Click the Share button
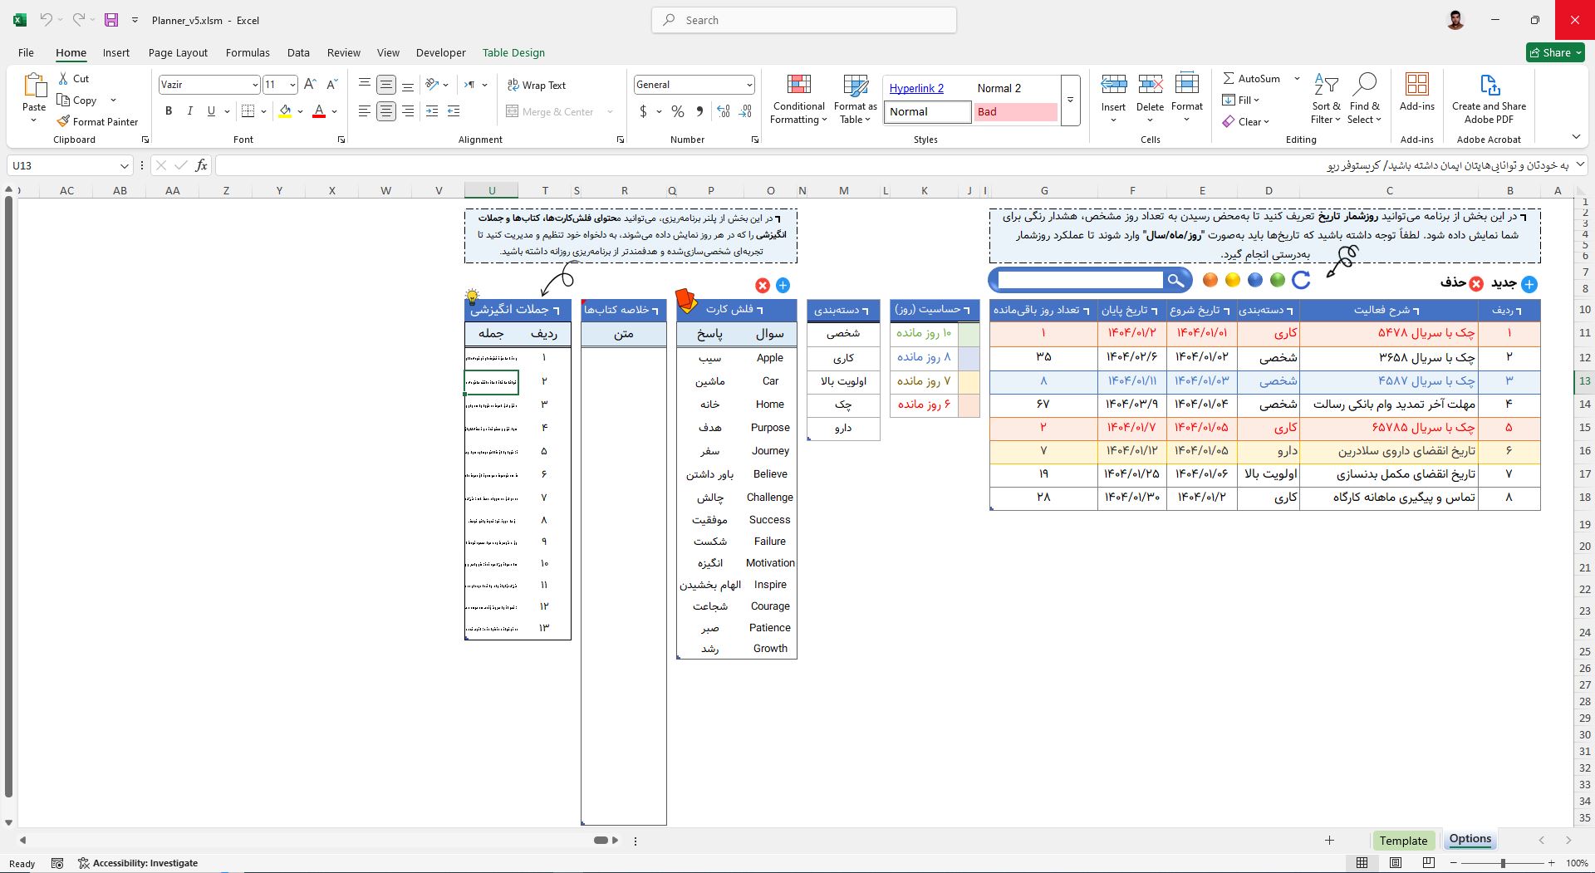 pyautogui.click(x=1555, y=52)
